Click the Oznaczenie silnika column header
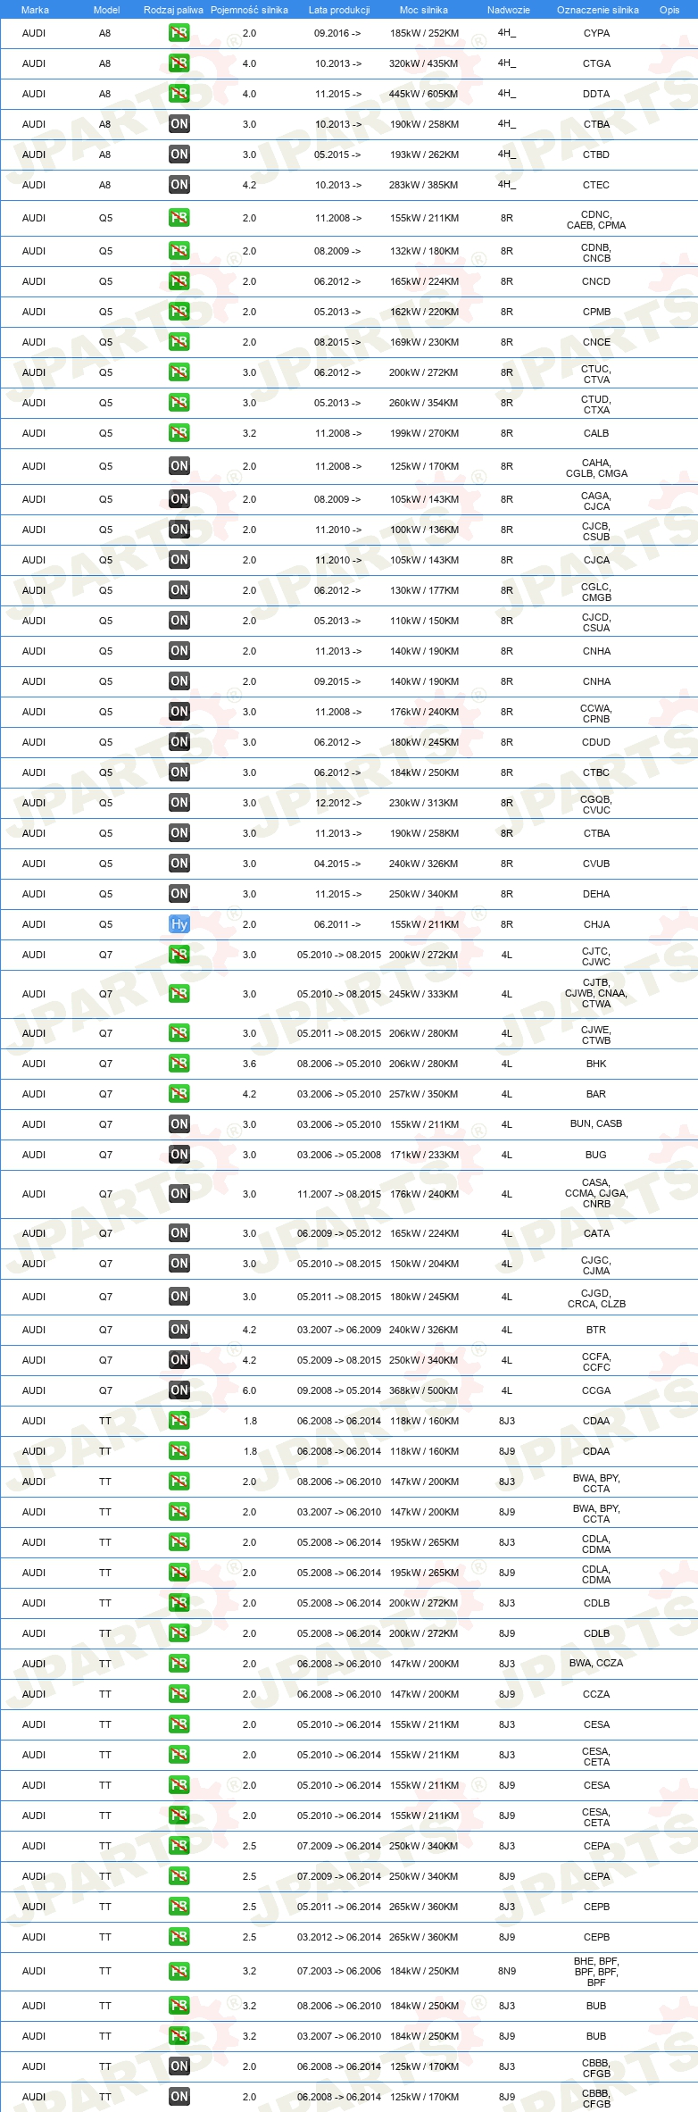 coord(598,10)
